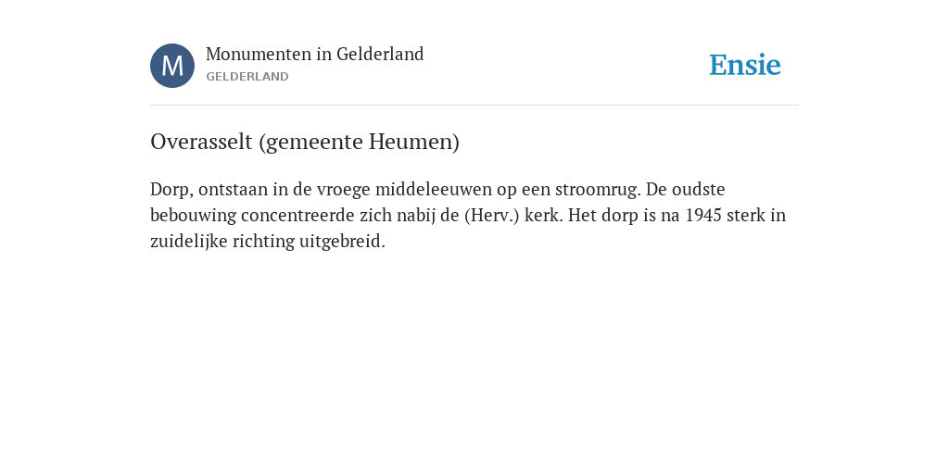Open the Ensie logo link
Screen dimensions: 949x474
745,65
